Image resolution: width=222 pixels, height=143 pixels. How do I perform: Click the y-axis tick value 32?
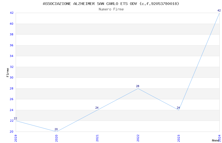tap(11, 67)
